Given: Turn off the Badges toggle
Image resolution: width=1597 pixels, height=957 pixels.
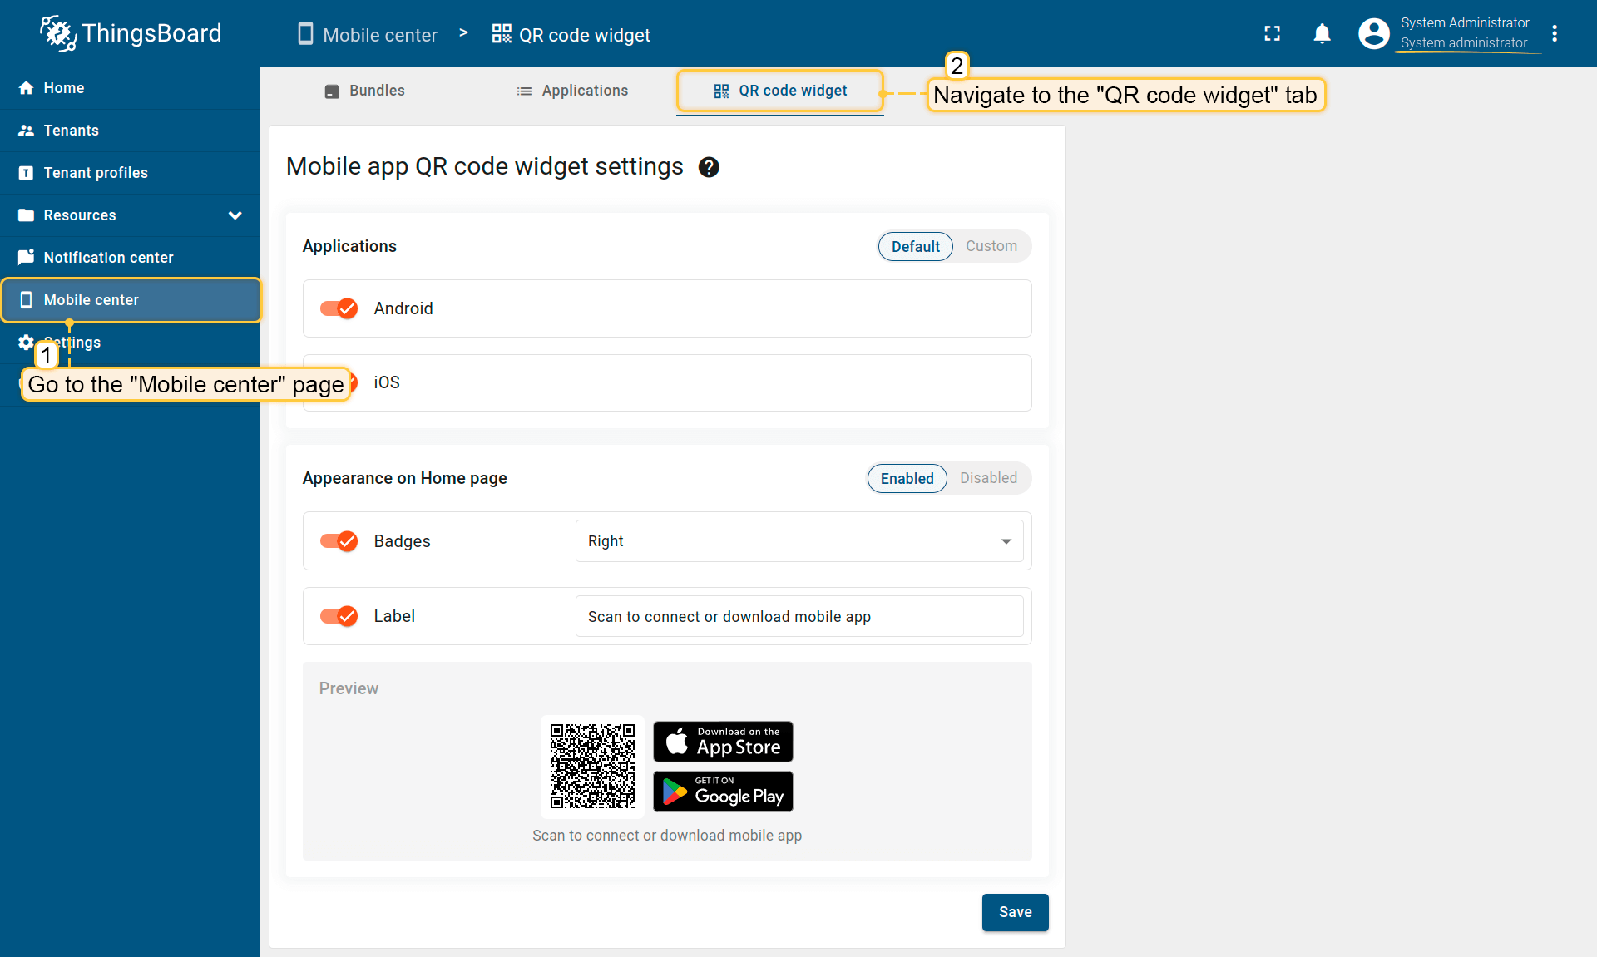Looking at the screenshot, I should [339, 541].
